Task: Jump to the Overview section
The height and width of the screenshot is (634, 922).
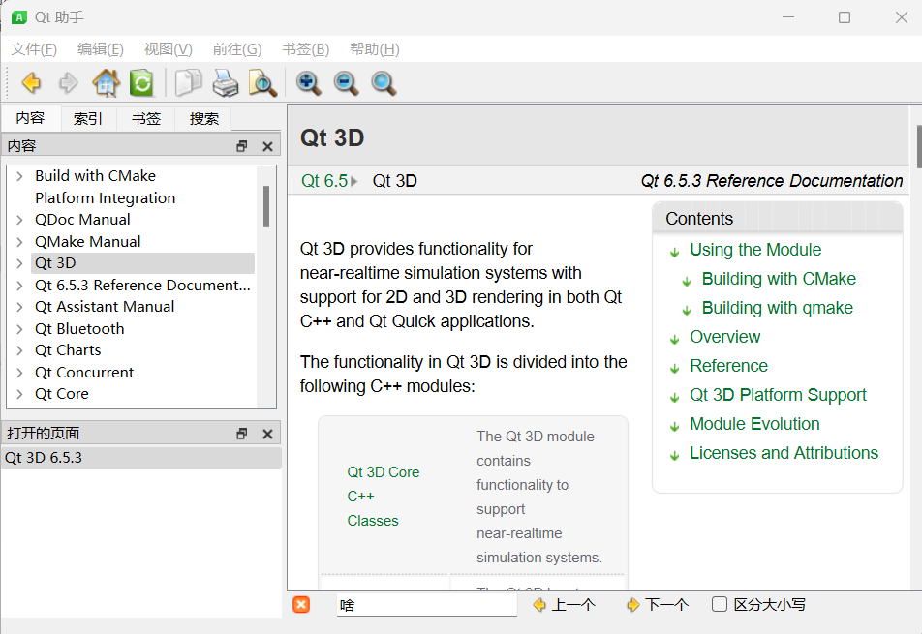Action: point(725,337)
